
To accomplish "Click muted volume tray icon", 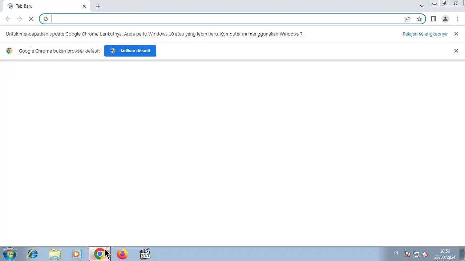I will pos(425,254).
